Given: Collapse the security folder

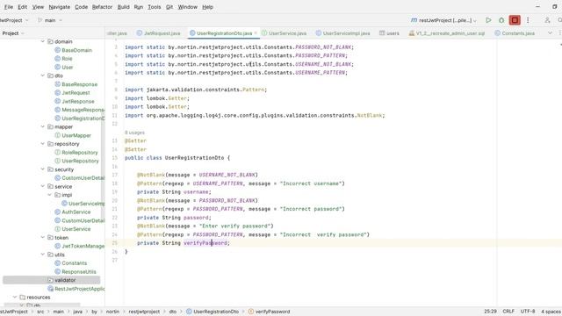Looking at the screenshot, I should point(43,169).
